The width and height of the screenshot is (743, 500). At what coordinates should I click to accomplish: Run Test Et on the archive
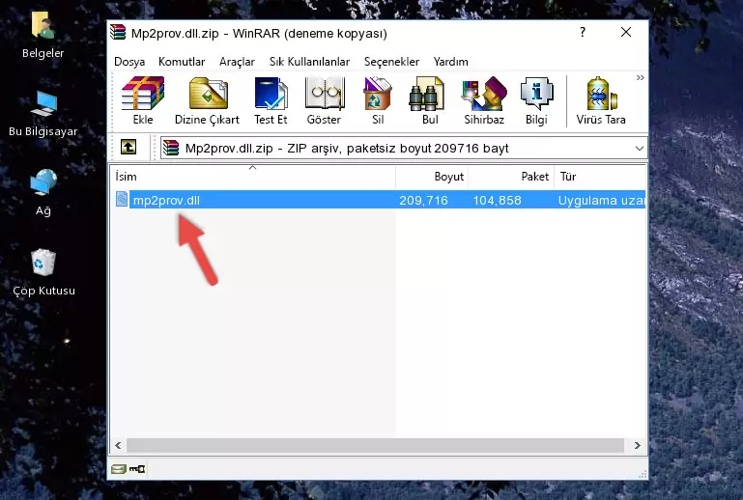click(x=271, y=100)
